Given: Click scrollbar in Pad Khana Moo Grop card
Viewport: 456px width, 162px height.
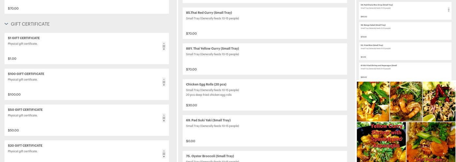Looking at the screenshot, I should 449,9.
